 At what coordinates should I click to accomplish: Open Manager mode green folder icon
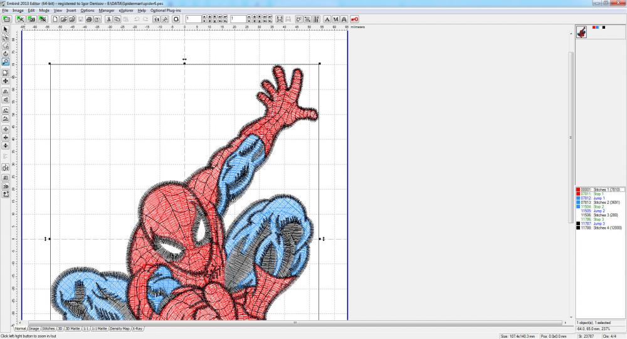click(x=6, y=19)
